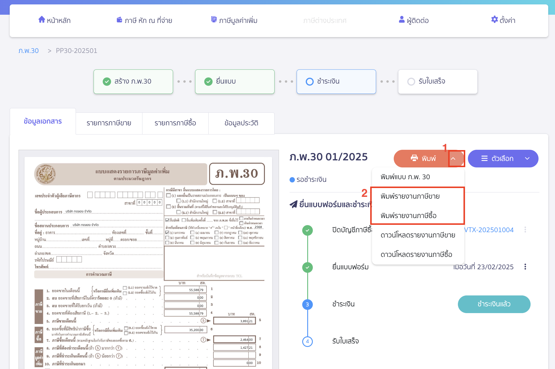This screenshot has width=555, height=369.
Task: Collapse the print dropdown chevron
Action: point(453,159)
